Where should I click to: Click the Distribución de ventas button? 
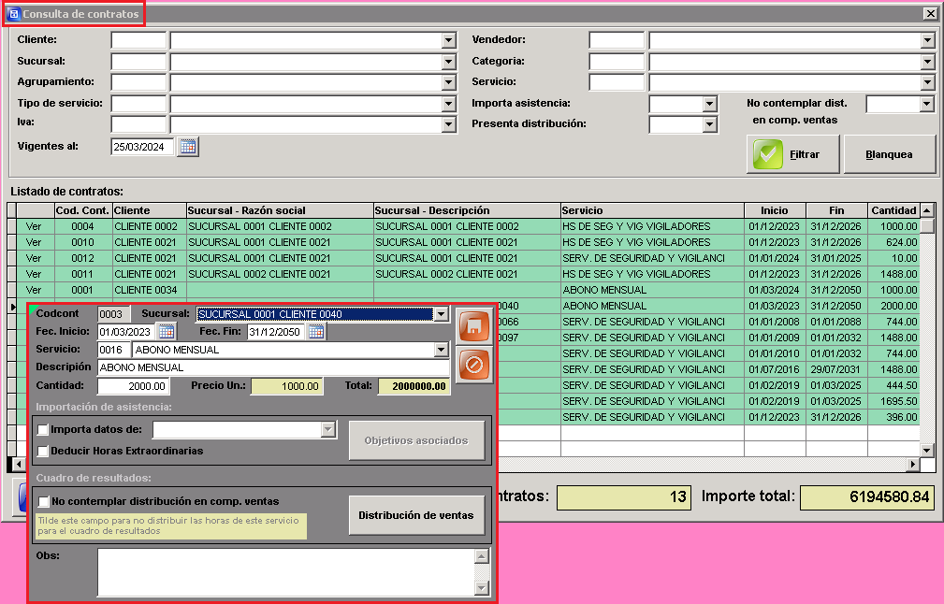[416, 515]
